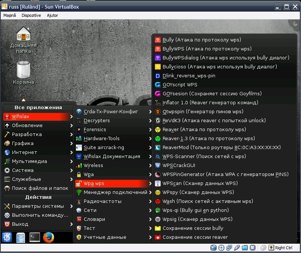Viewport: 301px width, 253px height.
Task: Launch WPS-Scanner network search
Action: [x=224, y=157]
